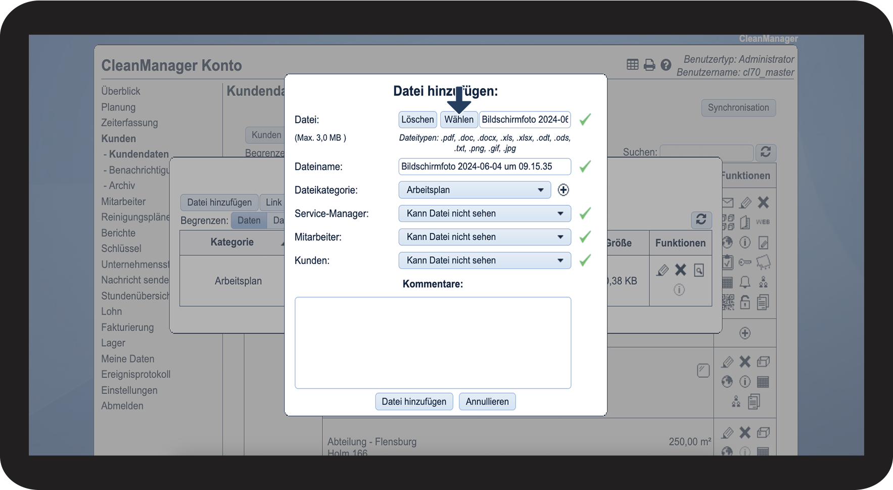Open Zeiterfassung in the sidebar menu
Viewport: 893px width, 490px height.
click(x=129, y=123)
